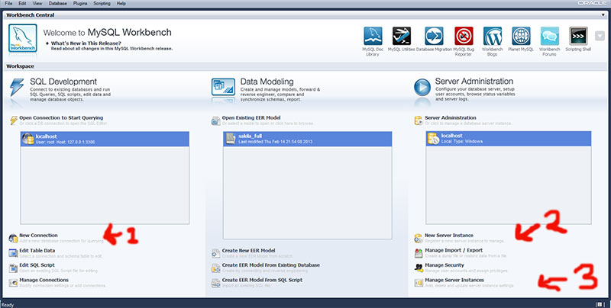The image size is (611, 308).
Task: Select the sakila_full model entry
Action: pyautogui.click(x=308, y=139)
